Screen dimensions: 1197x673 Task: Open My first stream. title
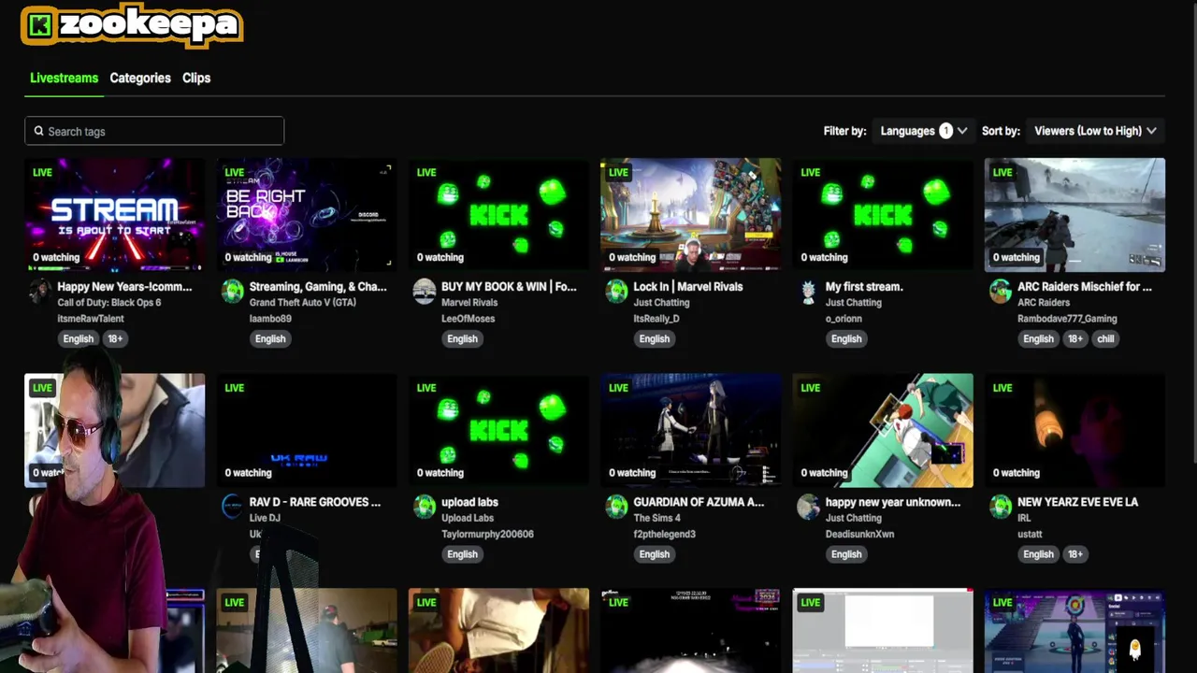864,287
